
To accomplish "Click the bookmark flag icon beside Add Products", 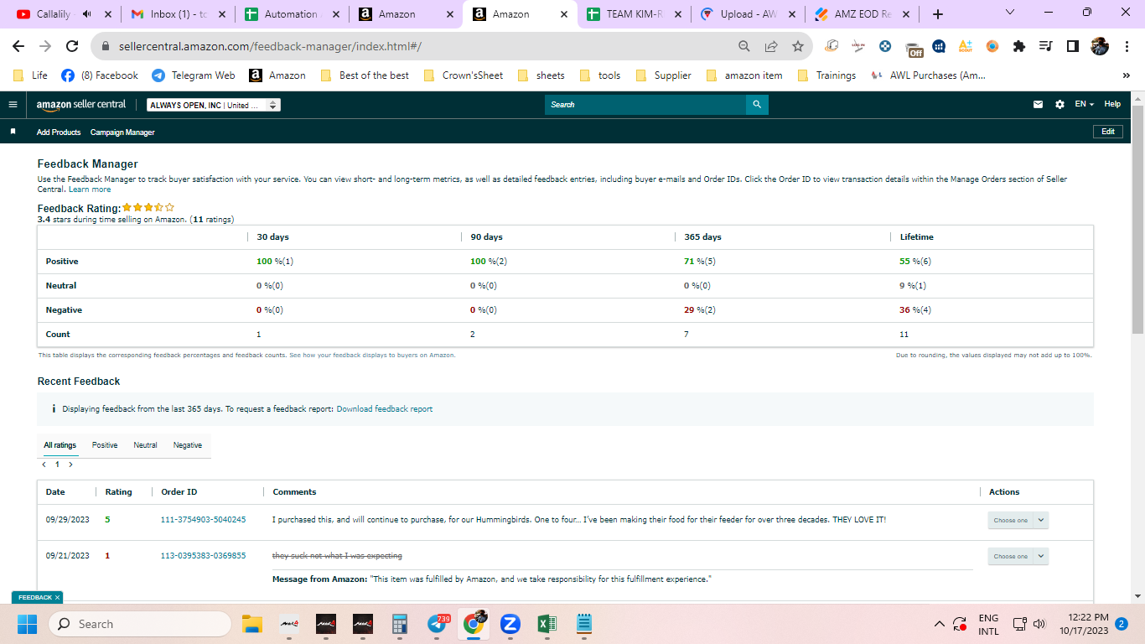I will point(13,132).
